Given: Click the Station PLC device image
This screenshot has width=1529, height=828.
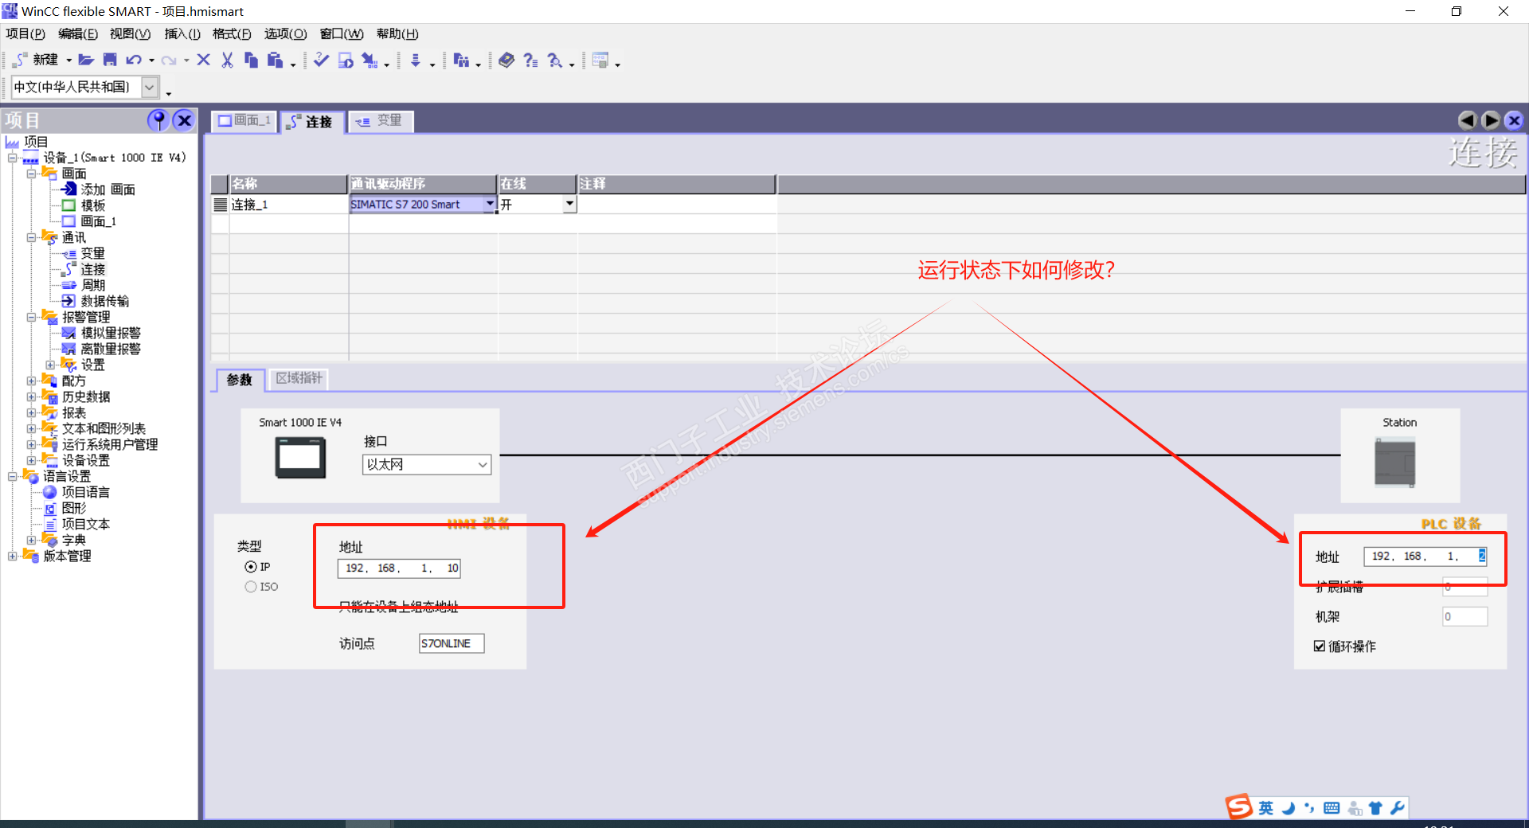Looking at the screenshot, I should [1395, 463].
